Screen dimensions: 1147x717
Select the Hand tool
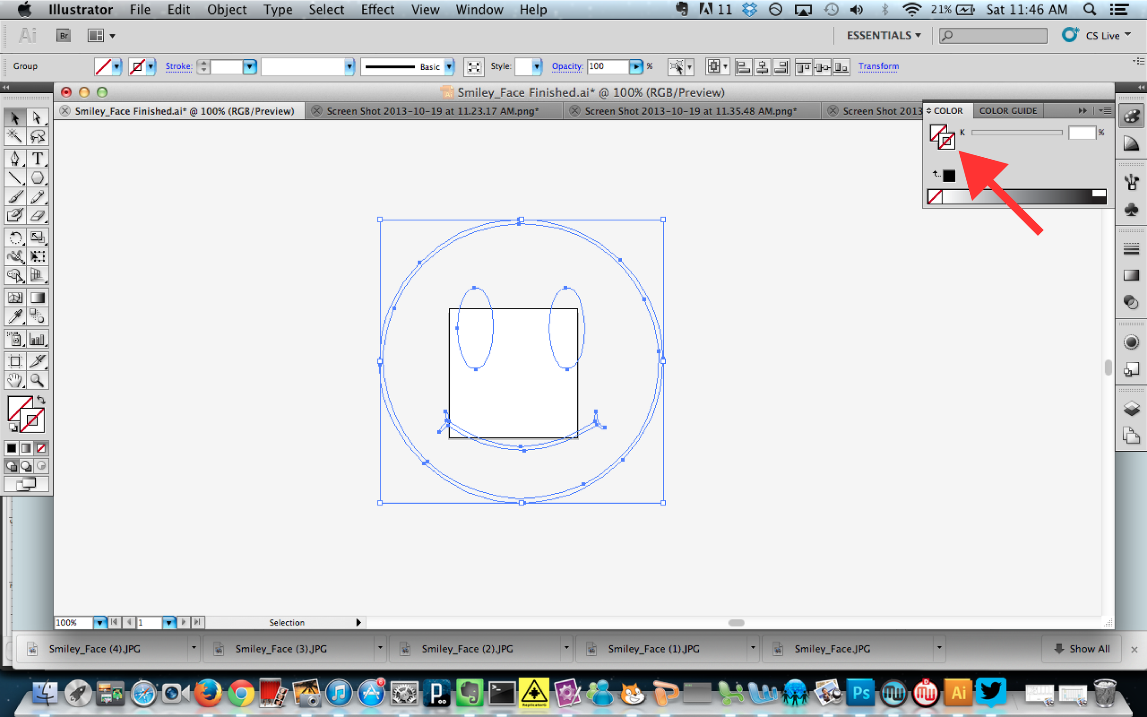click(x=15, y=381)
